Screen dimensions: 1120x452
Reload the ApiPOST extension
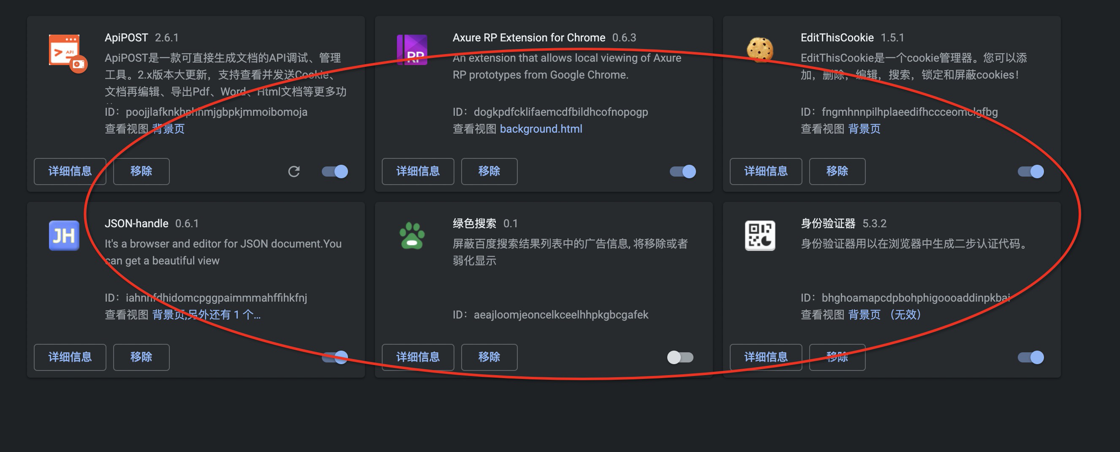tap(294, 172)
